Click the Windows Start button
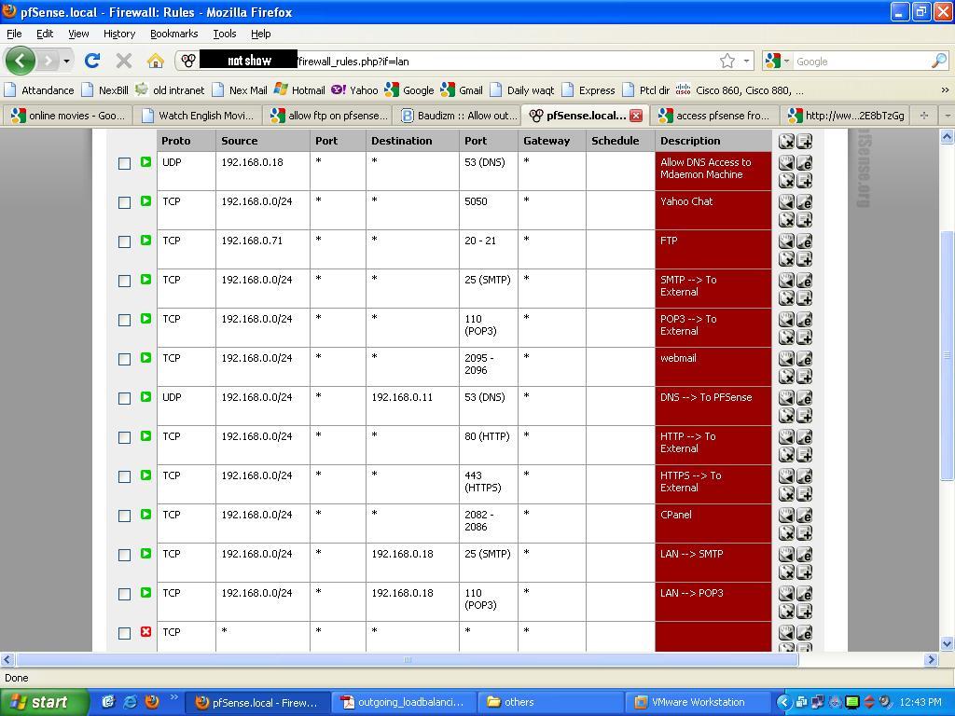This screenshot has height=716, width=955. pos(44,702)
